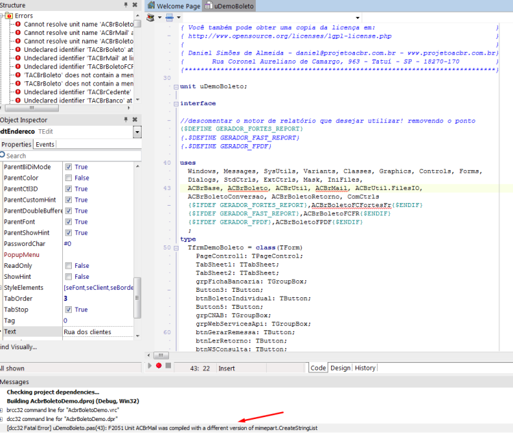Click the book stack icon in editor toolbar
Image resolution: width=513 pixels, height=434 pixels.
click(150, 18)
